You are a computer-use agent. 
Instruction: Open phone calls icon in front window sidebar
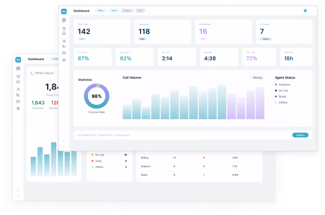(64, 29)
